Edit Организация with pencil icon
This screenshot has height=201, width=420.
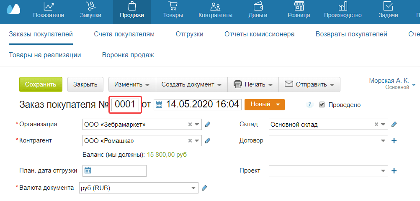click(208, 124)
